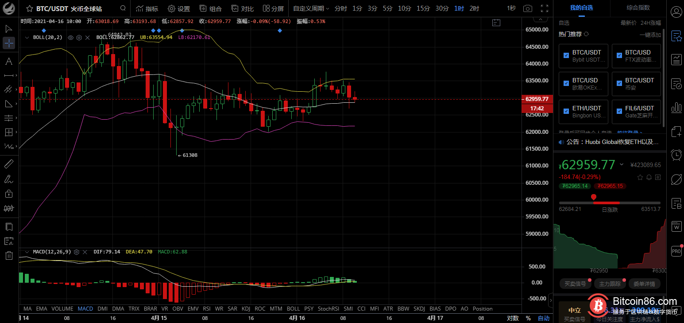Open the price alert clock icon
This screenshot has width=684, height=323.
pos(676,155)
